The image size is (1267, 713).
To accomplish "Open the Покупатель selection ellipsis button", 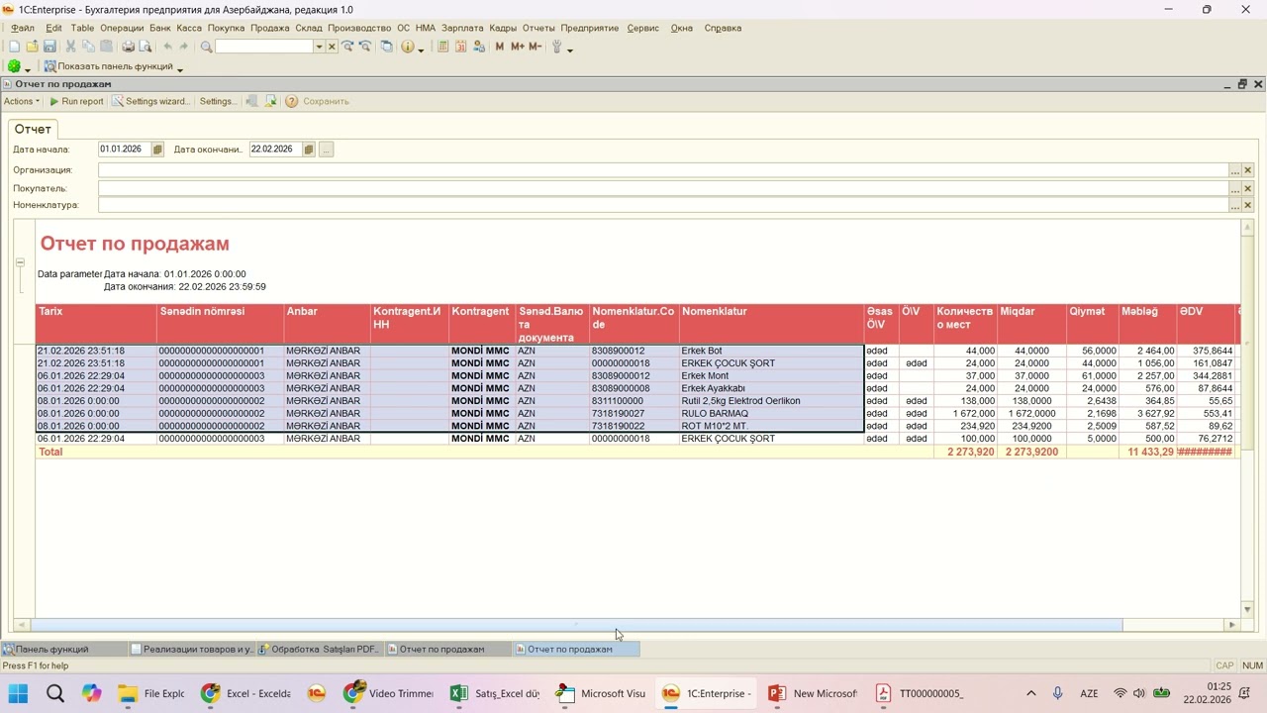I will [x=1234, y=188].
